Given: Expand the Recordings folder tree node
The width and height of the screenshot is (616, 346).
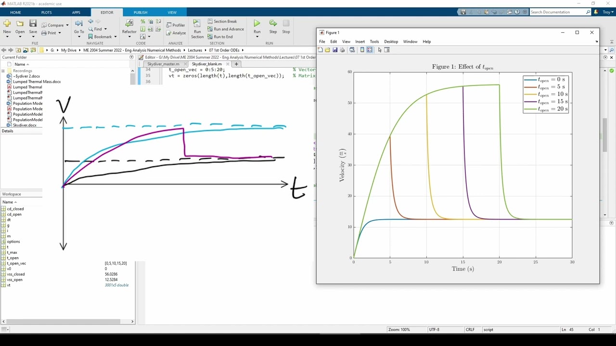Looking at the screenshot, I should click(x=3, y=71).
